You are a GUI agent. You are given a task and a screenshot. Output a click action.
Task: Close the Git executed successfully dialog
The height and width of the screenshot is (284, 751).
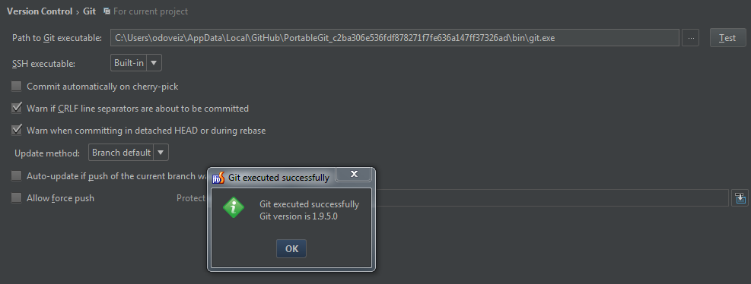354,174
